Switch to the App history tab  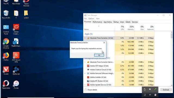point(108,22)
